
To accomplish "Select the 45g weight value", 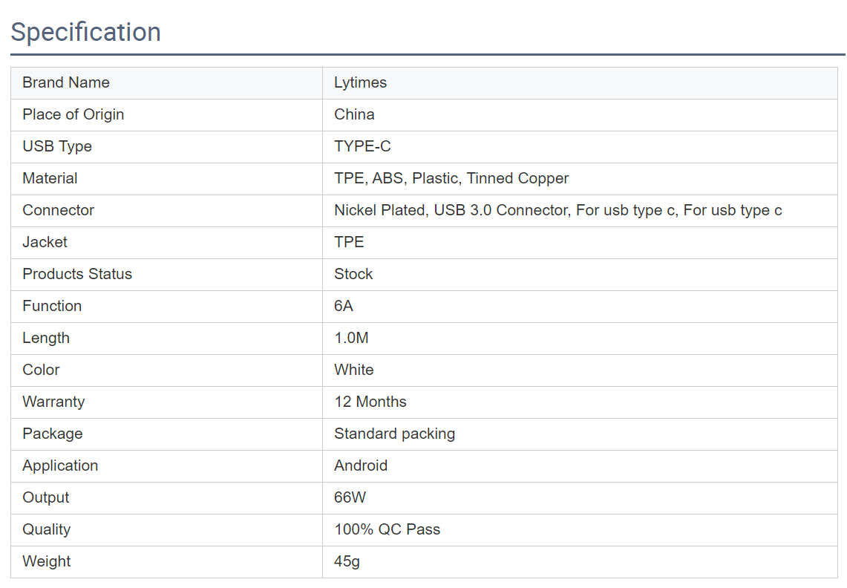I will tap(347, 562).
